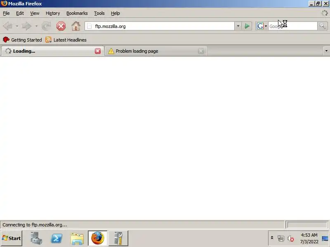Viewport: 330px width, 247px height.
Task: Click the Google search field
Action: 293,26
